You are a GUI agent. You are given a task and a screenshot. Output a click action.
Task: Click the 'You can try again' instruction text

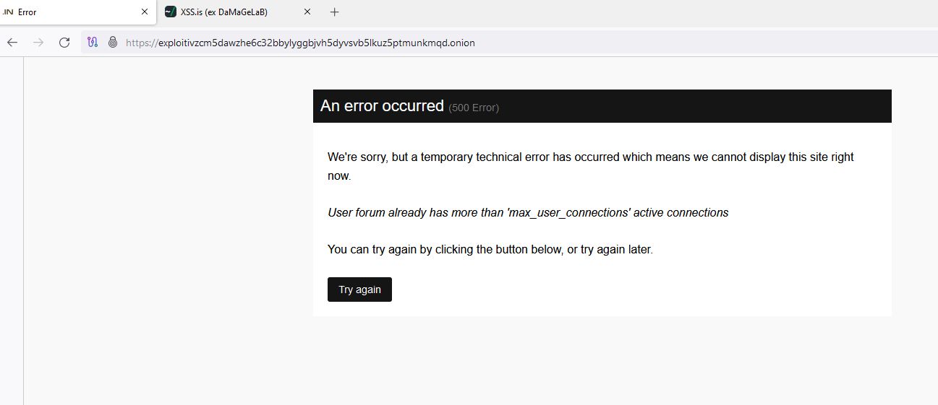490,250
